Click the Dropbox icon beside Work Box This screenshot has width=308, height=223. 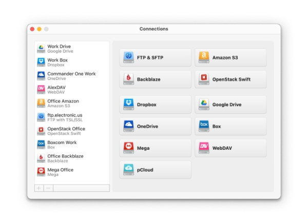pyautogui.click(x=41, y=62)
